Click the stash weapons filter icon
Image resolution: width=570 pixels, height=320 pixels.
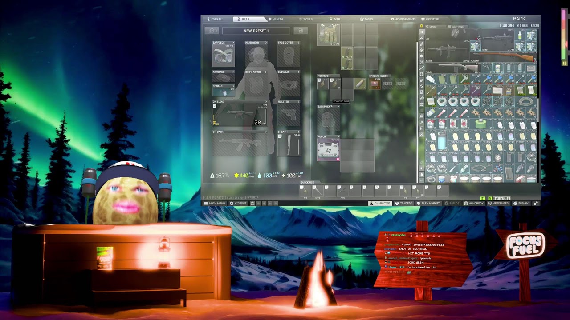(422, 38)
